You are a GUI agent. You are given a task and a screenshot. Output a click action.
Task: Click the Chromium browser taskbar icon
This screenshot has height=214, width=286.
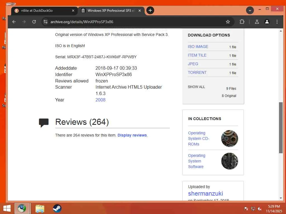pyautogui.click(x=22, y=208)
